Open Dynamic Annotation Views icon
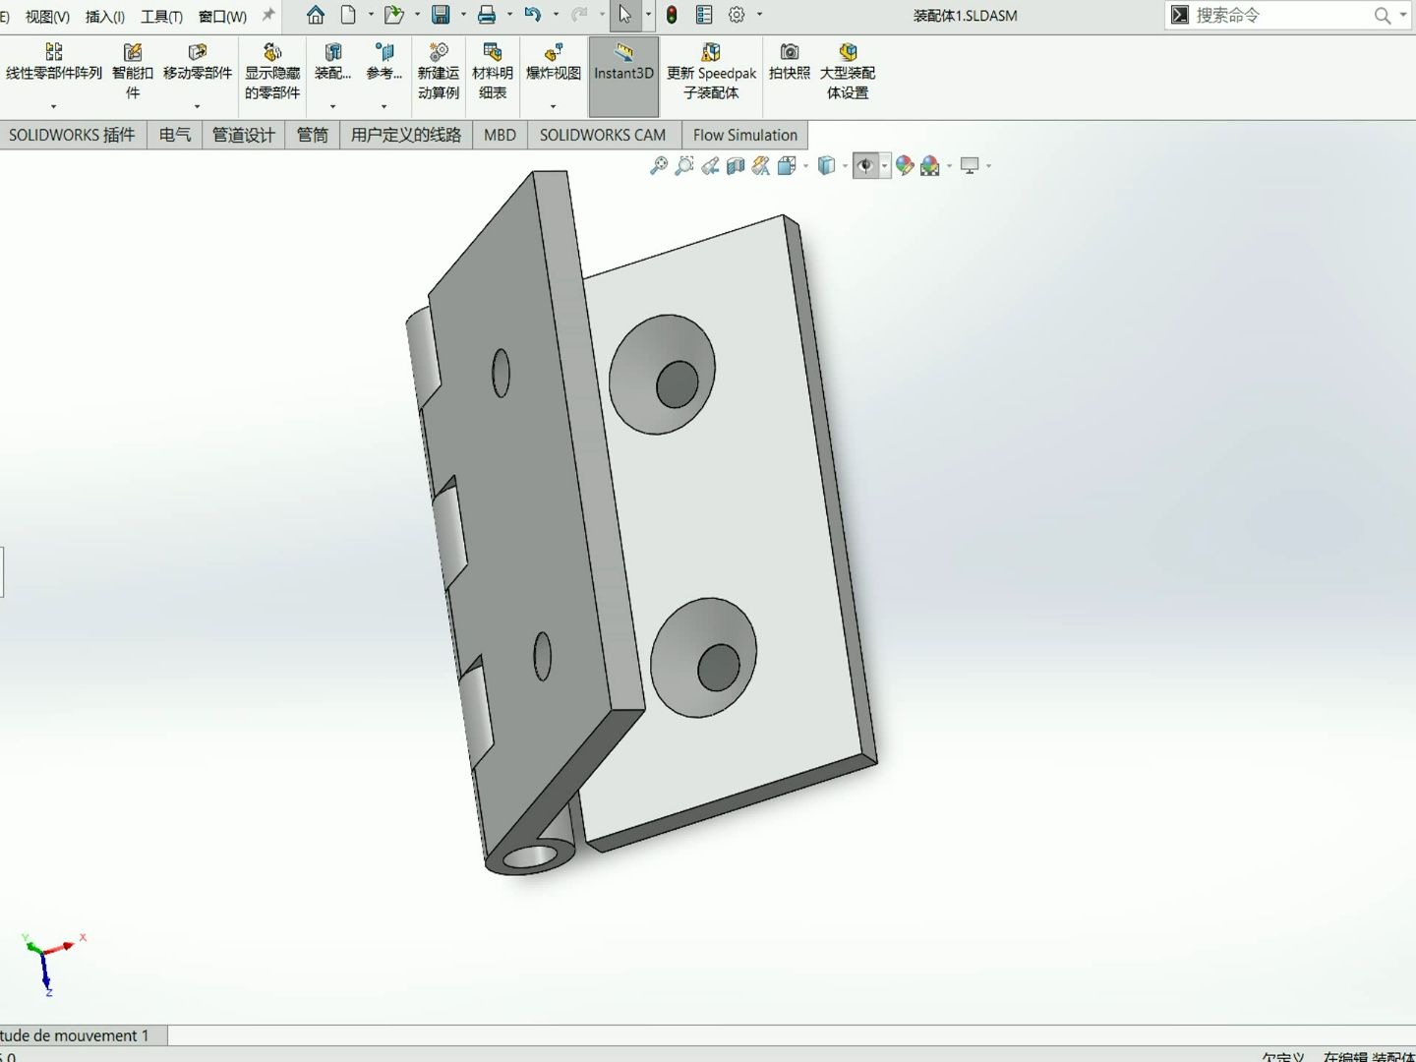This screenshot has height=1062, width=1416. point(761,166)
